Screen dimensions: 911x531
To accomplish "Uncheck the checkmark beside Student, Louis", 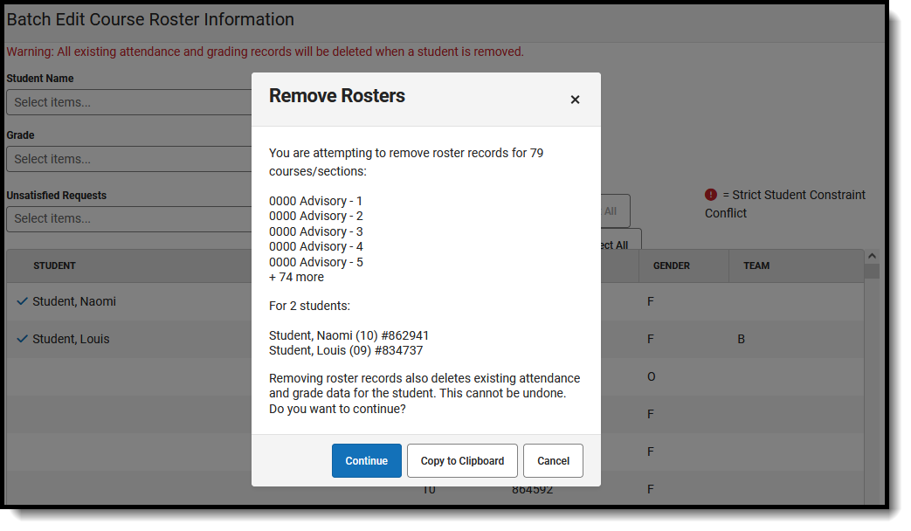I will point(22,339).
